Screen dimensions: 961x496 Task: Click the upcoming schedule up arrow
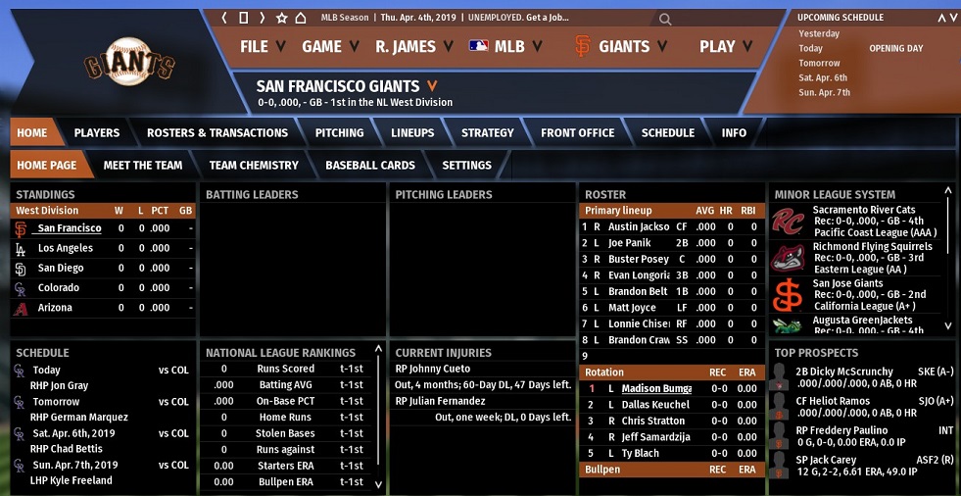[x=940, y=18]
